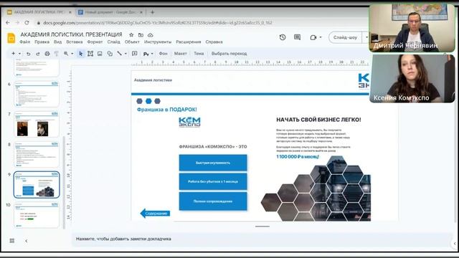The height and width of the screenshot is (258, 459).
Task: Select the zoom magnifier tool
Action: click(66, 54)
